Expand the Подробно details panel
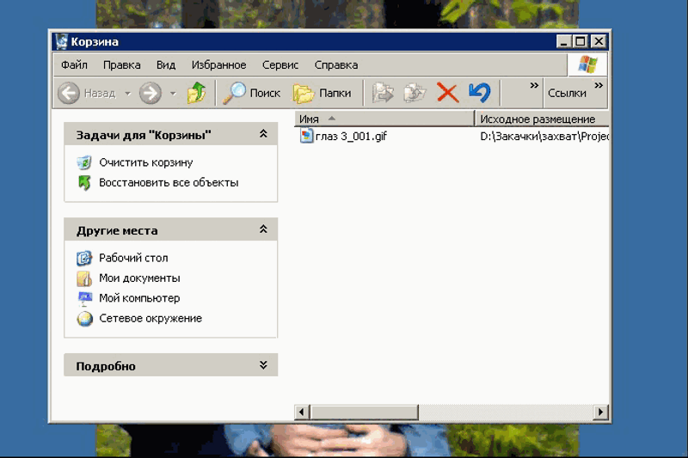The width and height of the screenshot is (688, 458). 263,366
